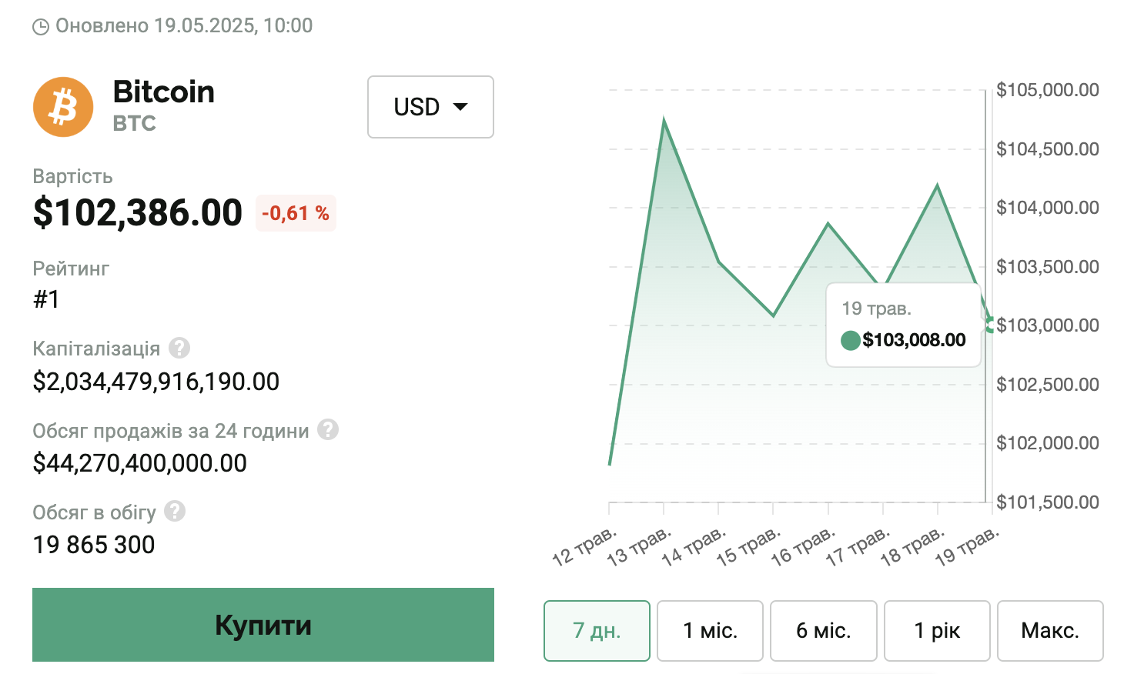Click the 13 трав. peak on chart
The width and height of the screenshot is (1124, 674).
[x=664, y=121]
